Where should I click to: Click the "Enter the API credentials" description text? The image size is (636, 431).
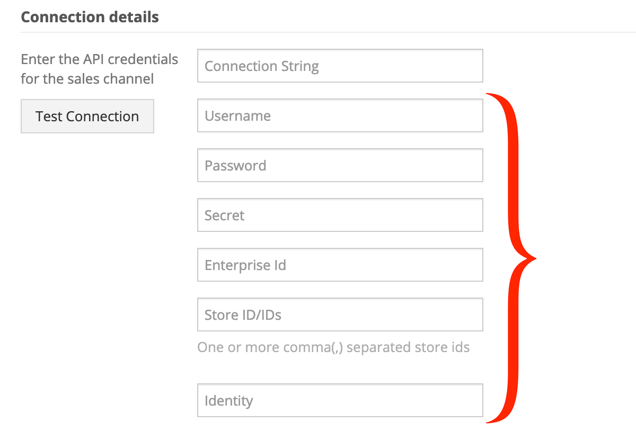coord(100,59)
